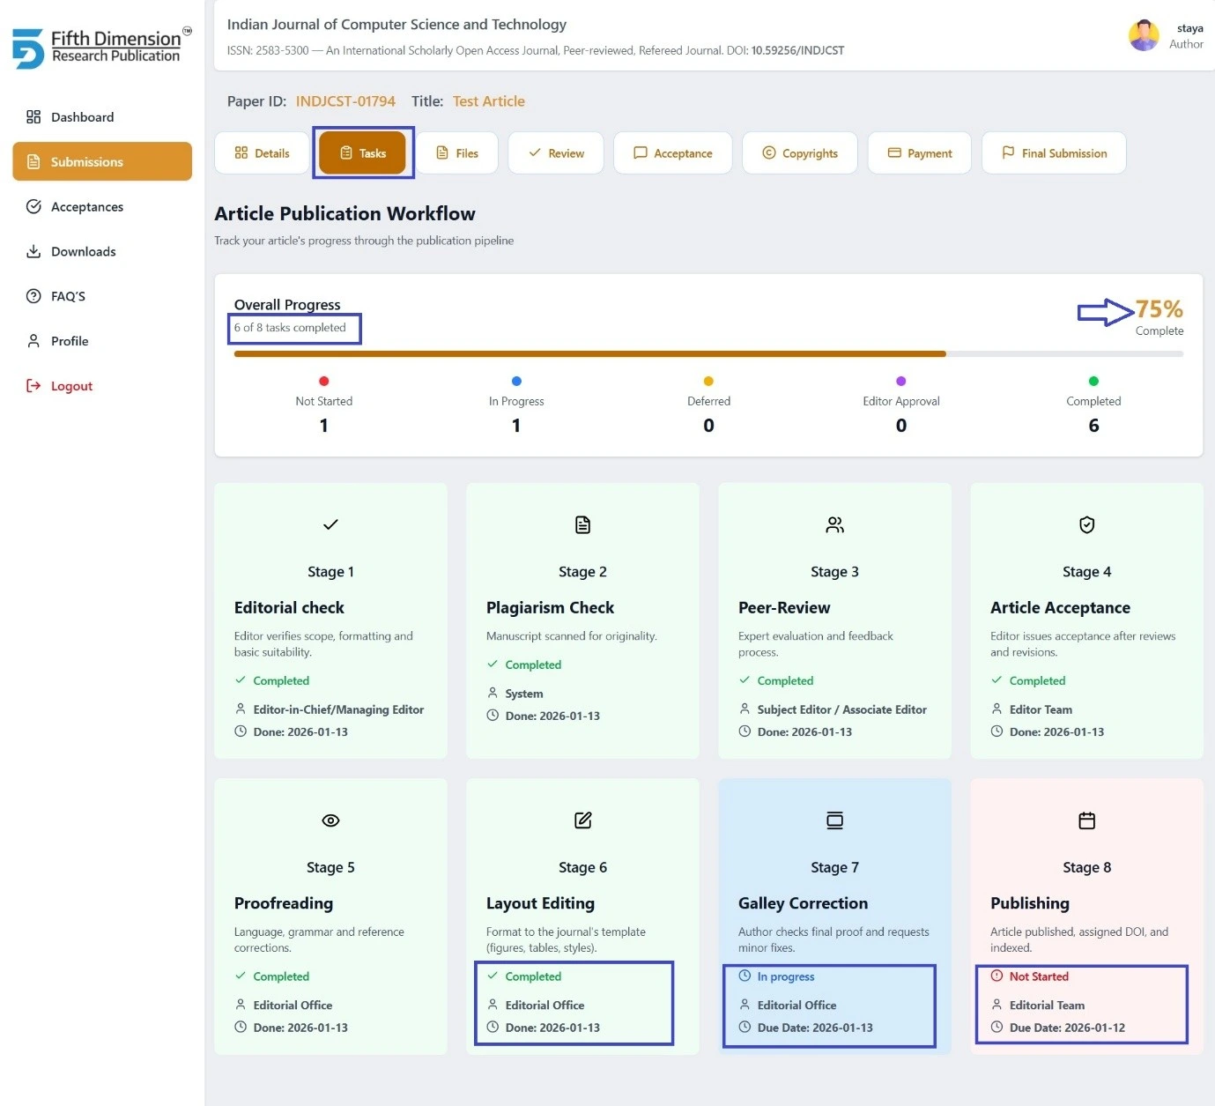Click '6 of 8 tasks completed' text
The image size is (1215, 1106).
click(x=290, y=328)
